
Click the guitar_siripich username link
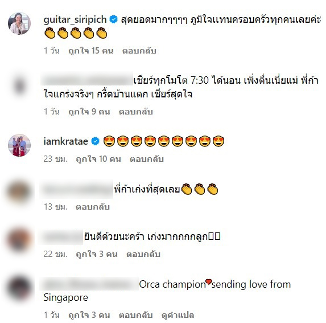click(75, 20)
